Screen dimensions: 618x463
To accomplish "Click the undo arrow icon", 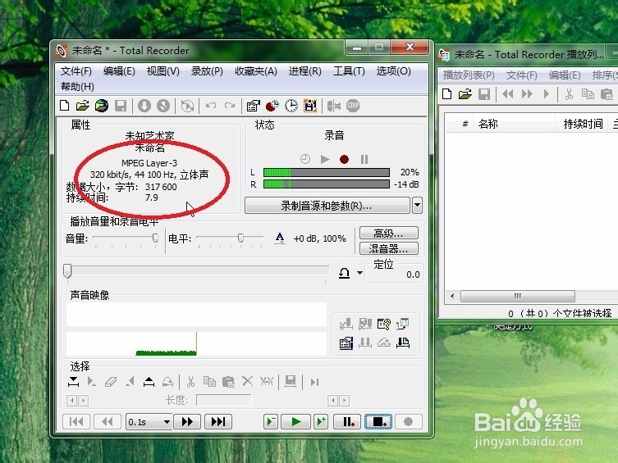I will coord(210,106).
